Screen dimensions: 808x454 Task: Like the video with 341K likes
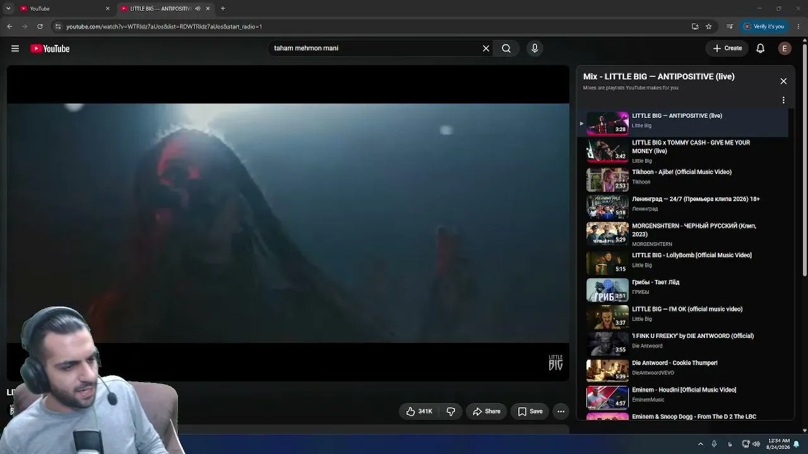click(419, 412)
